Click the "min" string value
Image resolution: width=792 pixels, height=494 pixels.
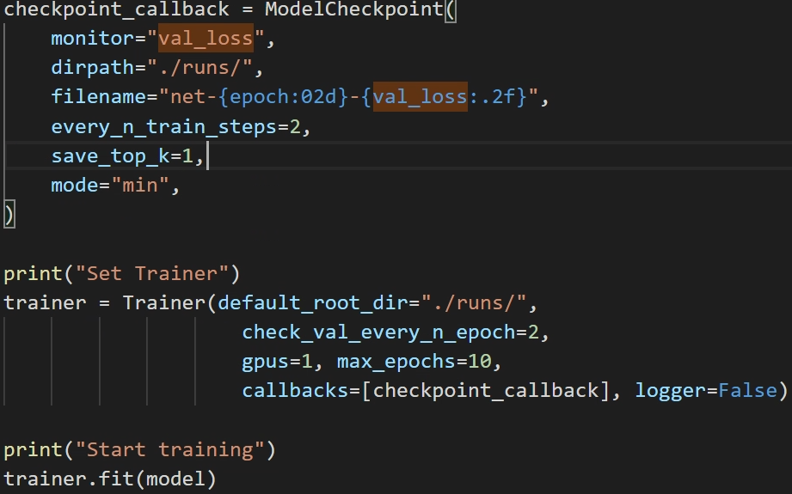[x=140, y=186]
